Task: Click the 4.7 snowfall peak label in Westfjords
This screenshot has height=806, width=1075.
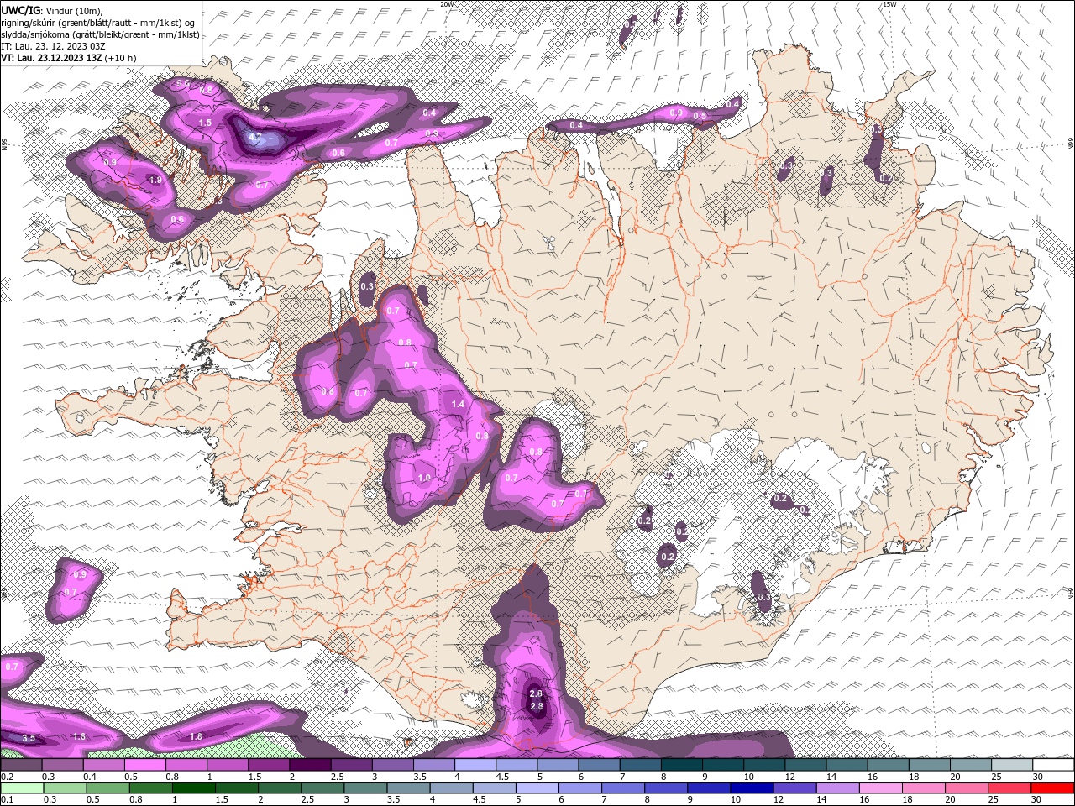Action: (x=255, y=138)
